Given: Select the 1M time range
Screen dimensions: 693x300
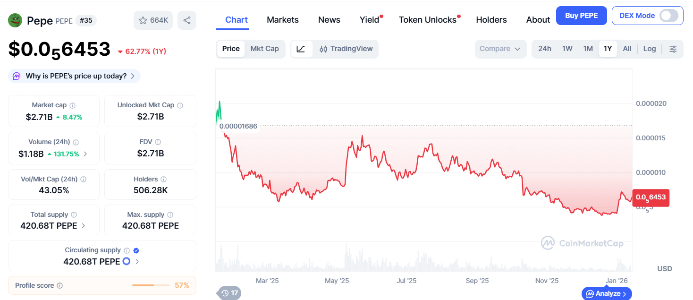Looking at the screenshot, I should click(588, 49).
